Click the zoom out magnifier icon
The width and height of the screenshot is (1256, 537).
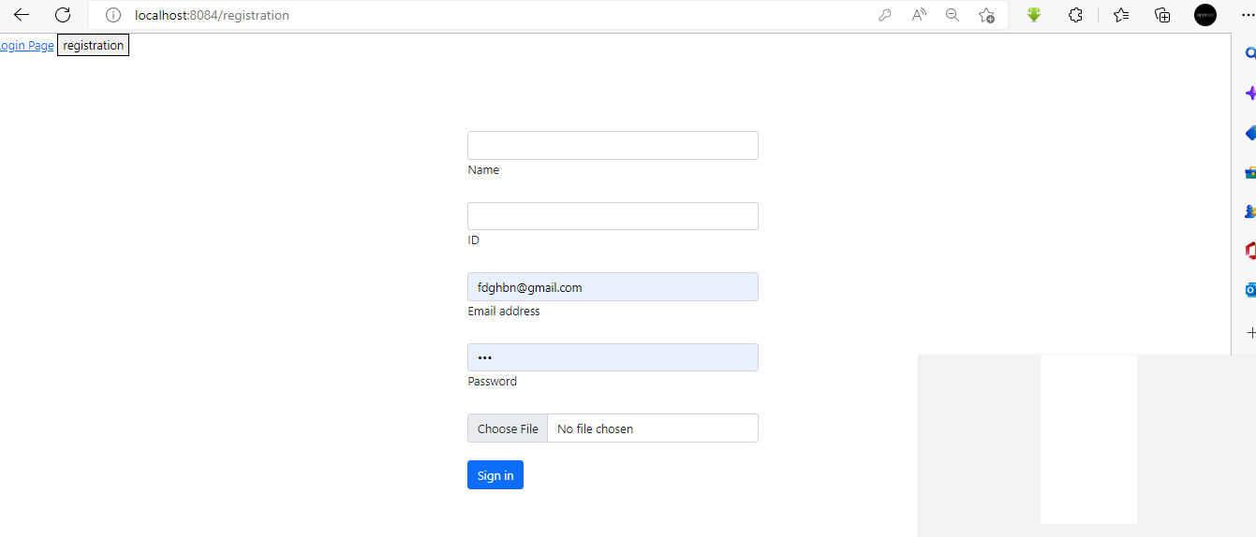tap(953, 15)
